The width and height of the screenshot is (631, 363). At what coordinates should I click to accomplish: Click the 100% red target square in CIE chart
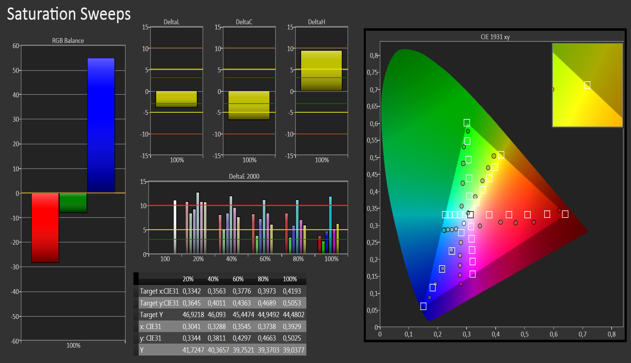(x=565, y=214)
